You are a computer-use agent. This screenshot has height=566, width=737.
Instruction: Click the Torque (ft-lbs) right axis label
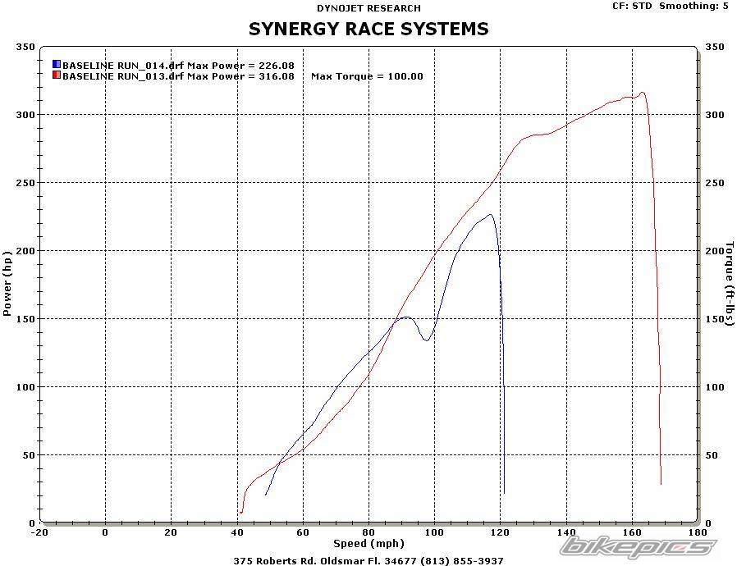point(728,283)
